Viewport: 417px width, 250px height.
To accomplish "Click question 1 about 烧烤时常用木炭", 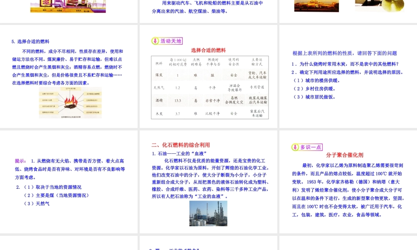I will tap(345, 64).
